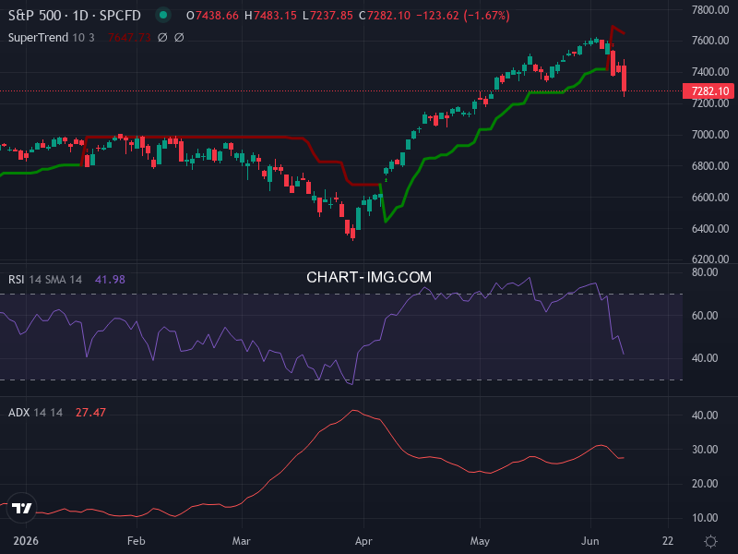
Task: Click the high price H7483.15
Action: click(270, 16)
